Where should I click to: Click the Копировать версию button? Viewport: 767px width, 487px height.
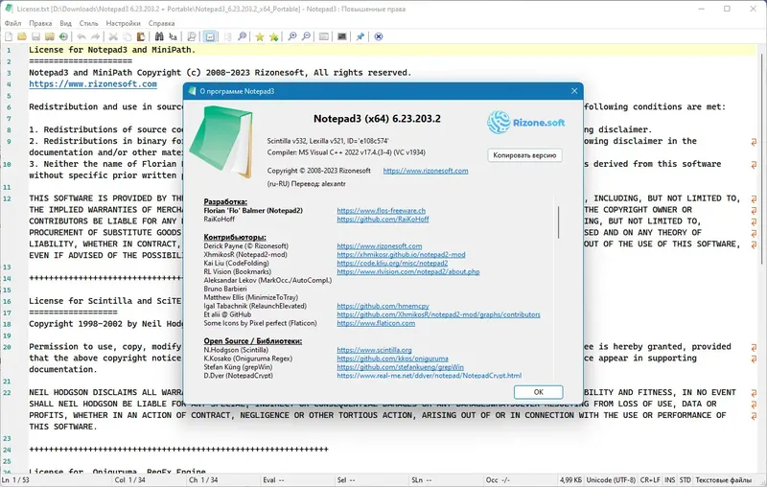524,155
